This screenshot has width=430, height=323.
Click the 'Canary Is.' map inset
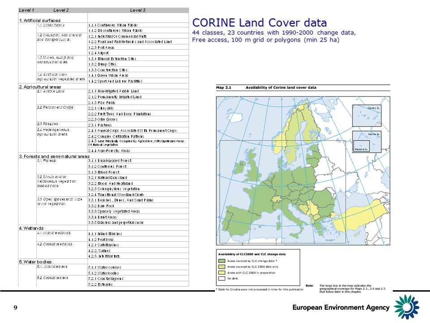click(x=367, y=115)
